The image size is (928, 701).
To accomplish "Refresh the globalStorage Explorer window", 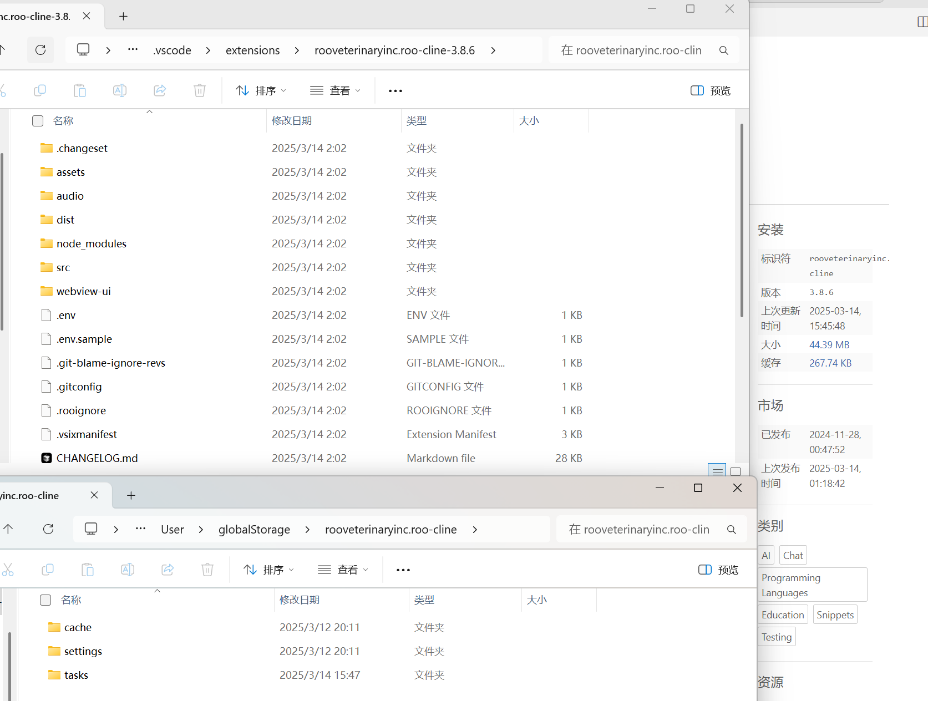I will tap(48, 529).
